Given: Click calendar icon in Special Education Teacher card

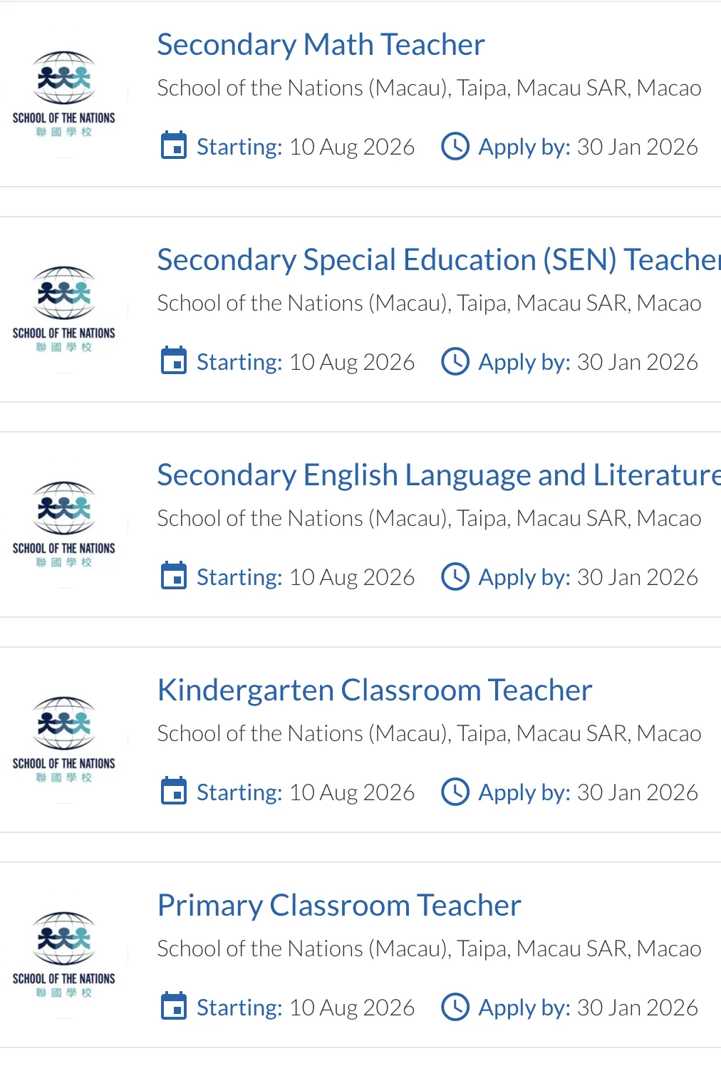Looking at the screenshot, I should [x=174, y=361].
